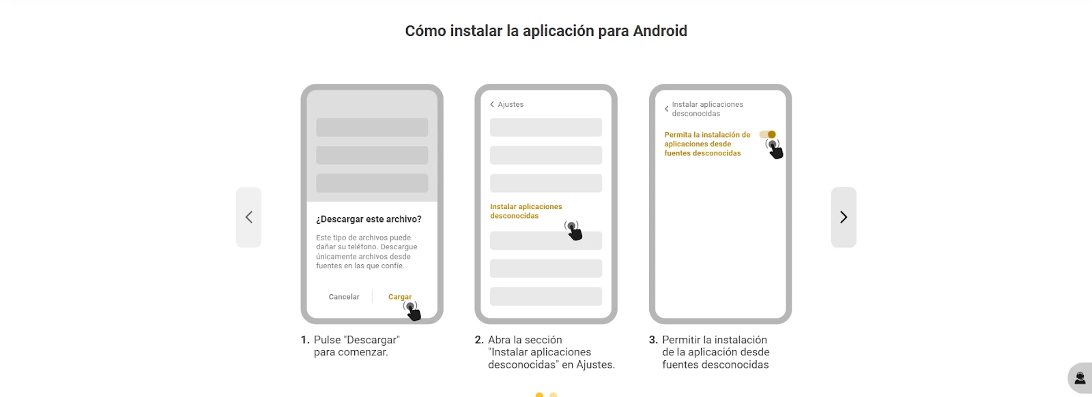Select the first carousel pagination dot

(x=539, y=394)
